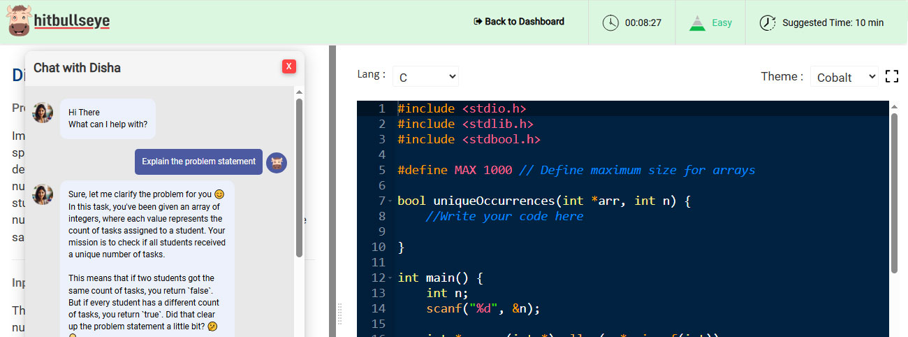This screenshot has height=337, width=908.
Task: Click Disha's avatar beside the greeting message
Action: (43, 113)
